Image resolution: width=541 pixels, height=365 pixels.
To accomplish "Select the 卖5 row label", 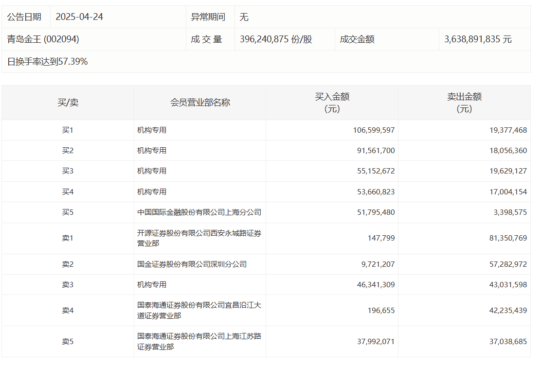I will tap(68, 342).
